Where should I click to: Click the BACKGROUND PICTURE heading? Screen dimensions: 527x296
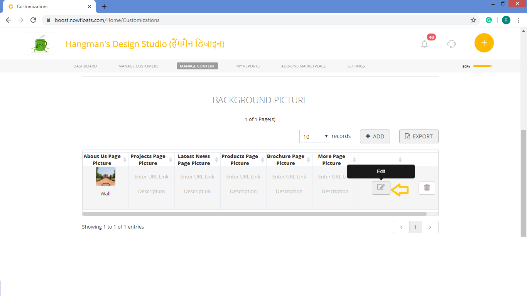pyautogui.click(x=260, y=100)
